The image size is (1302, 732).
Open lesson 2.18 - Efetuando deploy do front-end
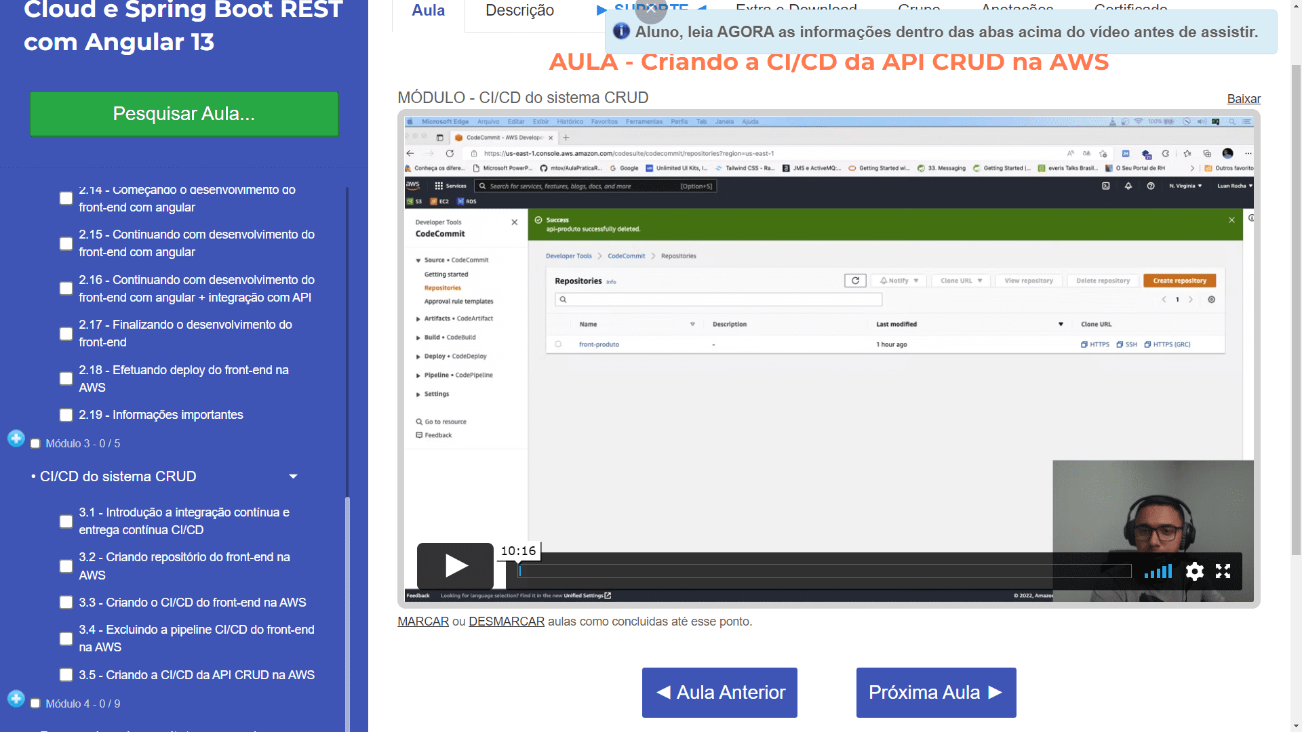point(184,379)
